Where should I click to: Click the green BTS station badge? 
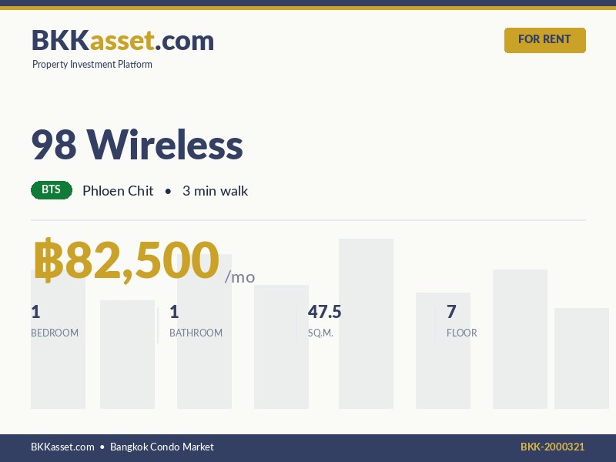(52, 190)
